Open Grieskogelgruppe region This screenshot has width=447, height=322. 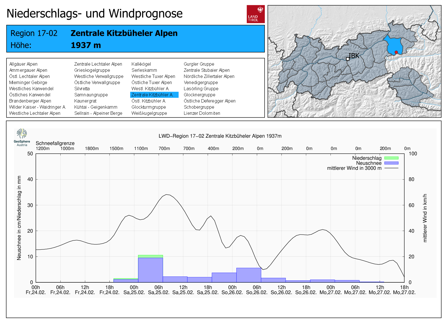[x=92, y=70]
